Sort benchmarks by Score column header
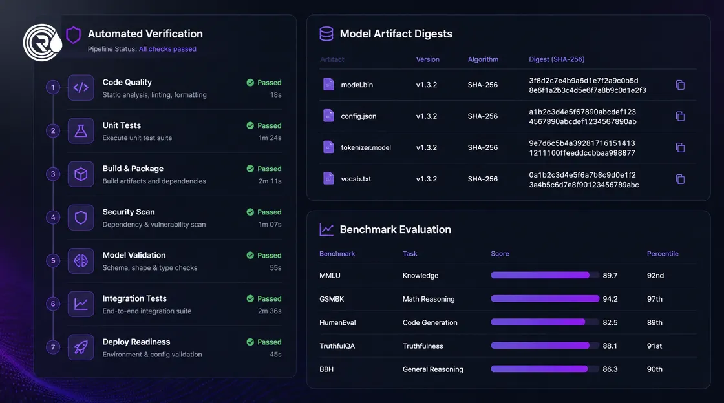The height and width of the screenshot is (403, 724). (x=500, y=254)
